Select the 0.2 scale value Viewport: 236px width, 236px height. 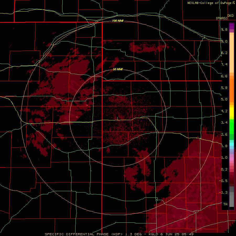[224, 169]
